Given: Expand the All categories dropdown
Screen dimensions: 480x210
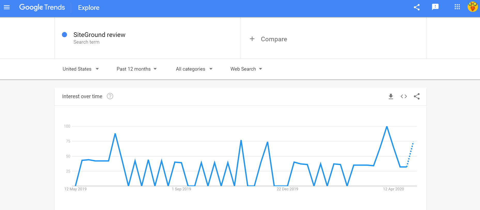Looking at the screenshot, I should click(194, 69).
